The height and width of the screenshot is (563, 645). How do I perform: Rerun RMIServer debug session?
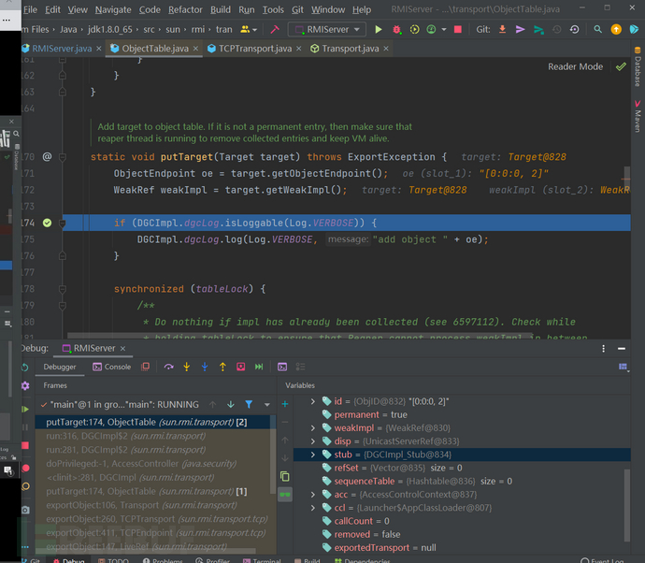[x=25, y=368]
